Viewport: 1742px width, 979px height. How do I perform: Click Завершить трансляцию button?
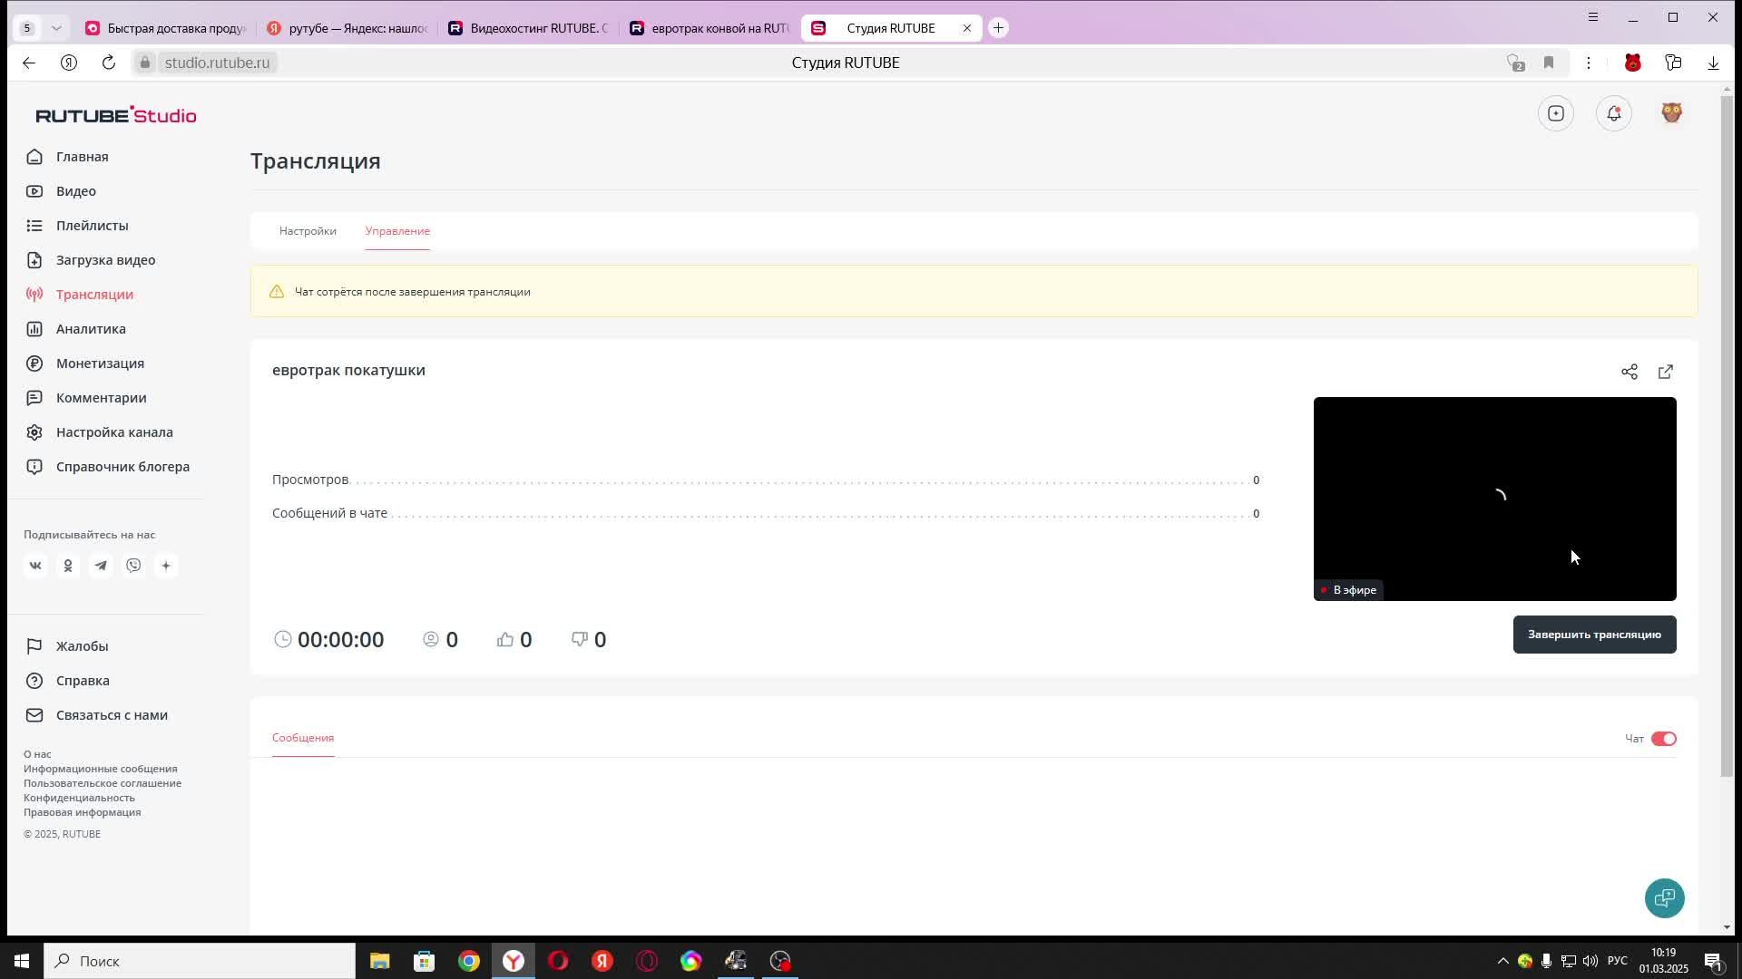point(1594,635)
